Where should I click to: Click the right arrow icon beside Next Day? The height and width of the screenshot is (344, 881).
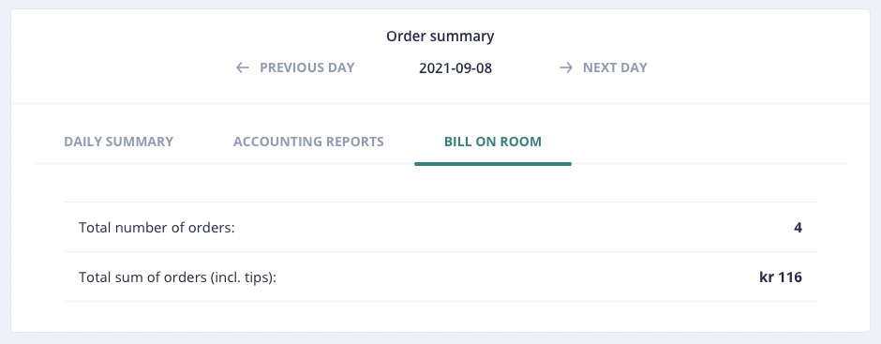[x=566, y=68]
